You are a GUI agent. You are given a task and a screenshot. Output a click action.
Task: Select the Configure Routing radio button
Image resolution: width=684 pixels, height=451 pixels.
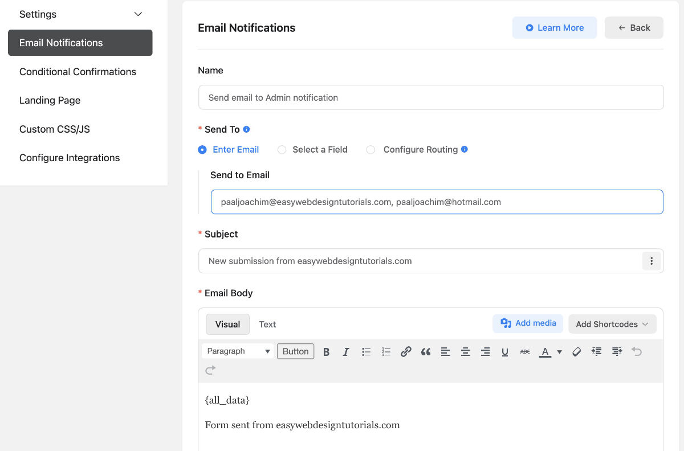pyautogui.click(x=371, y=150)
